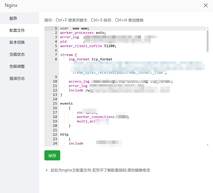
Task: Click the 'access_log' directive on line 10
Action: (79, 81)
